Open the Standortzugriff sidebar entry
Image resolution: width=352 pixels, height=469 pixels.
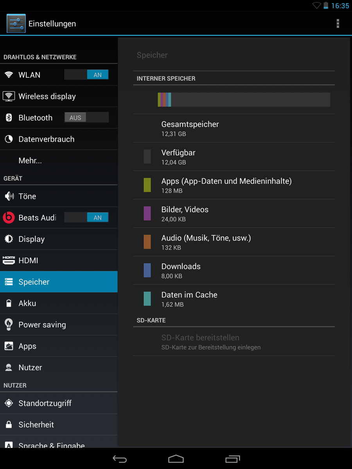(59, 403)
